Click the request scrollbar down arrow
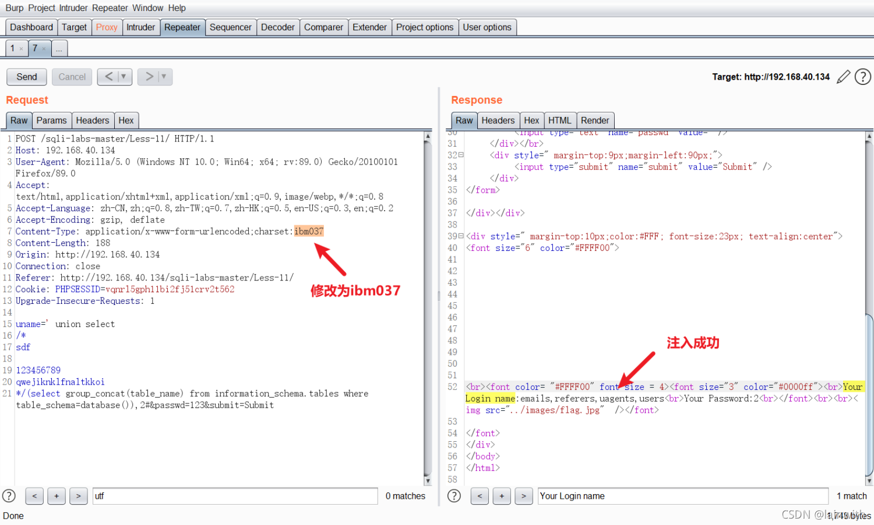Screen dimensions: 874x525 tap(428, 481)
